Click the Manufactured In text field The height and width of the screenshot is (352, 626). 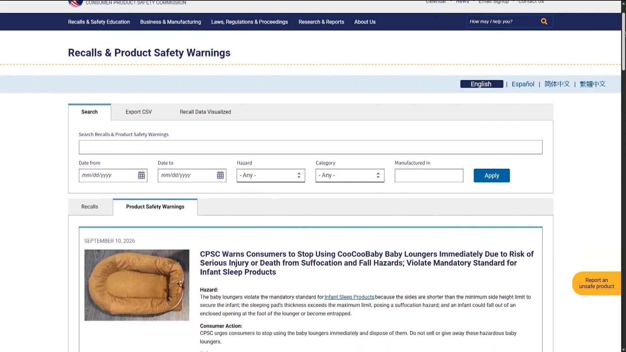click(429, 175)
